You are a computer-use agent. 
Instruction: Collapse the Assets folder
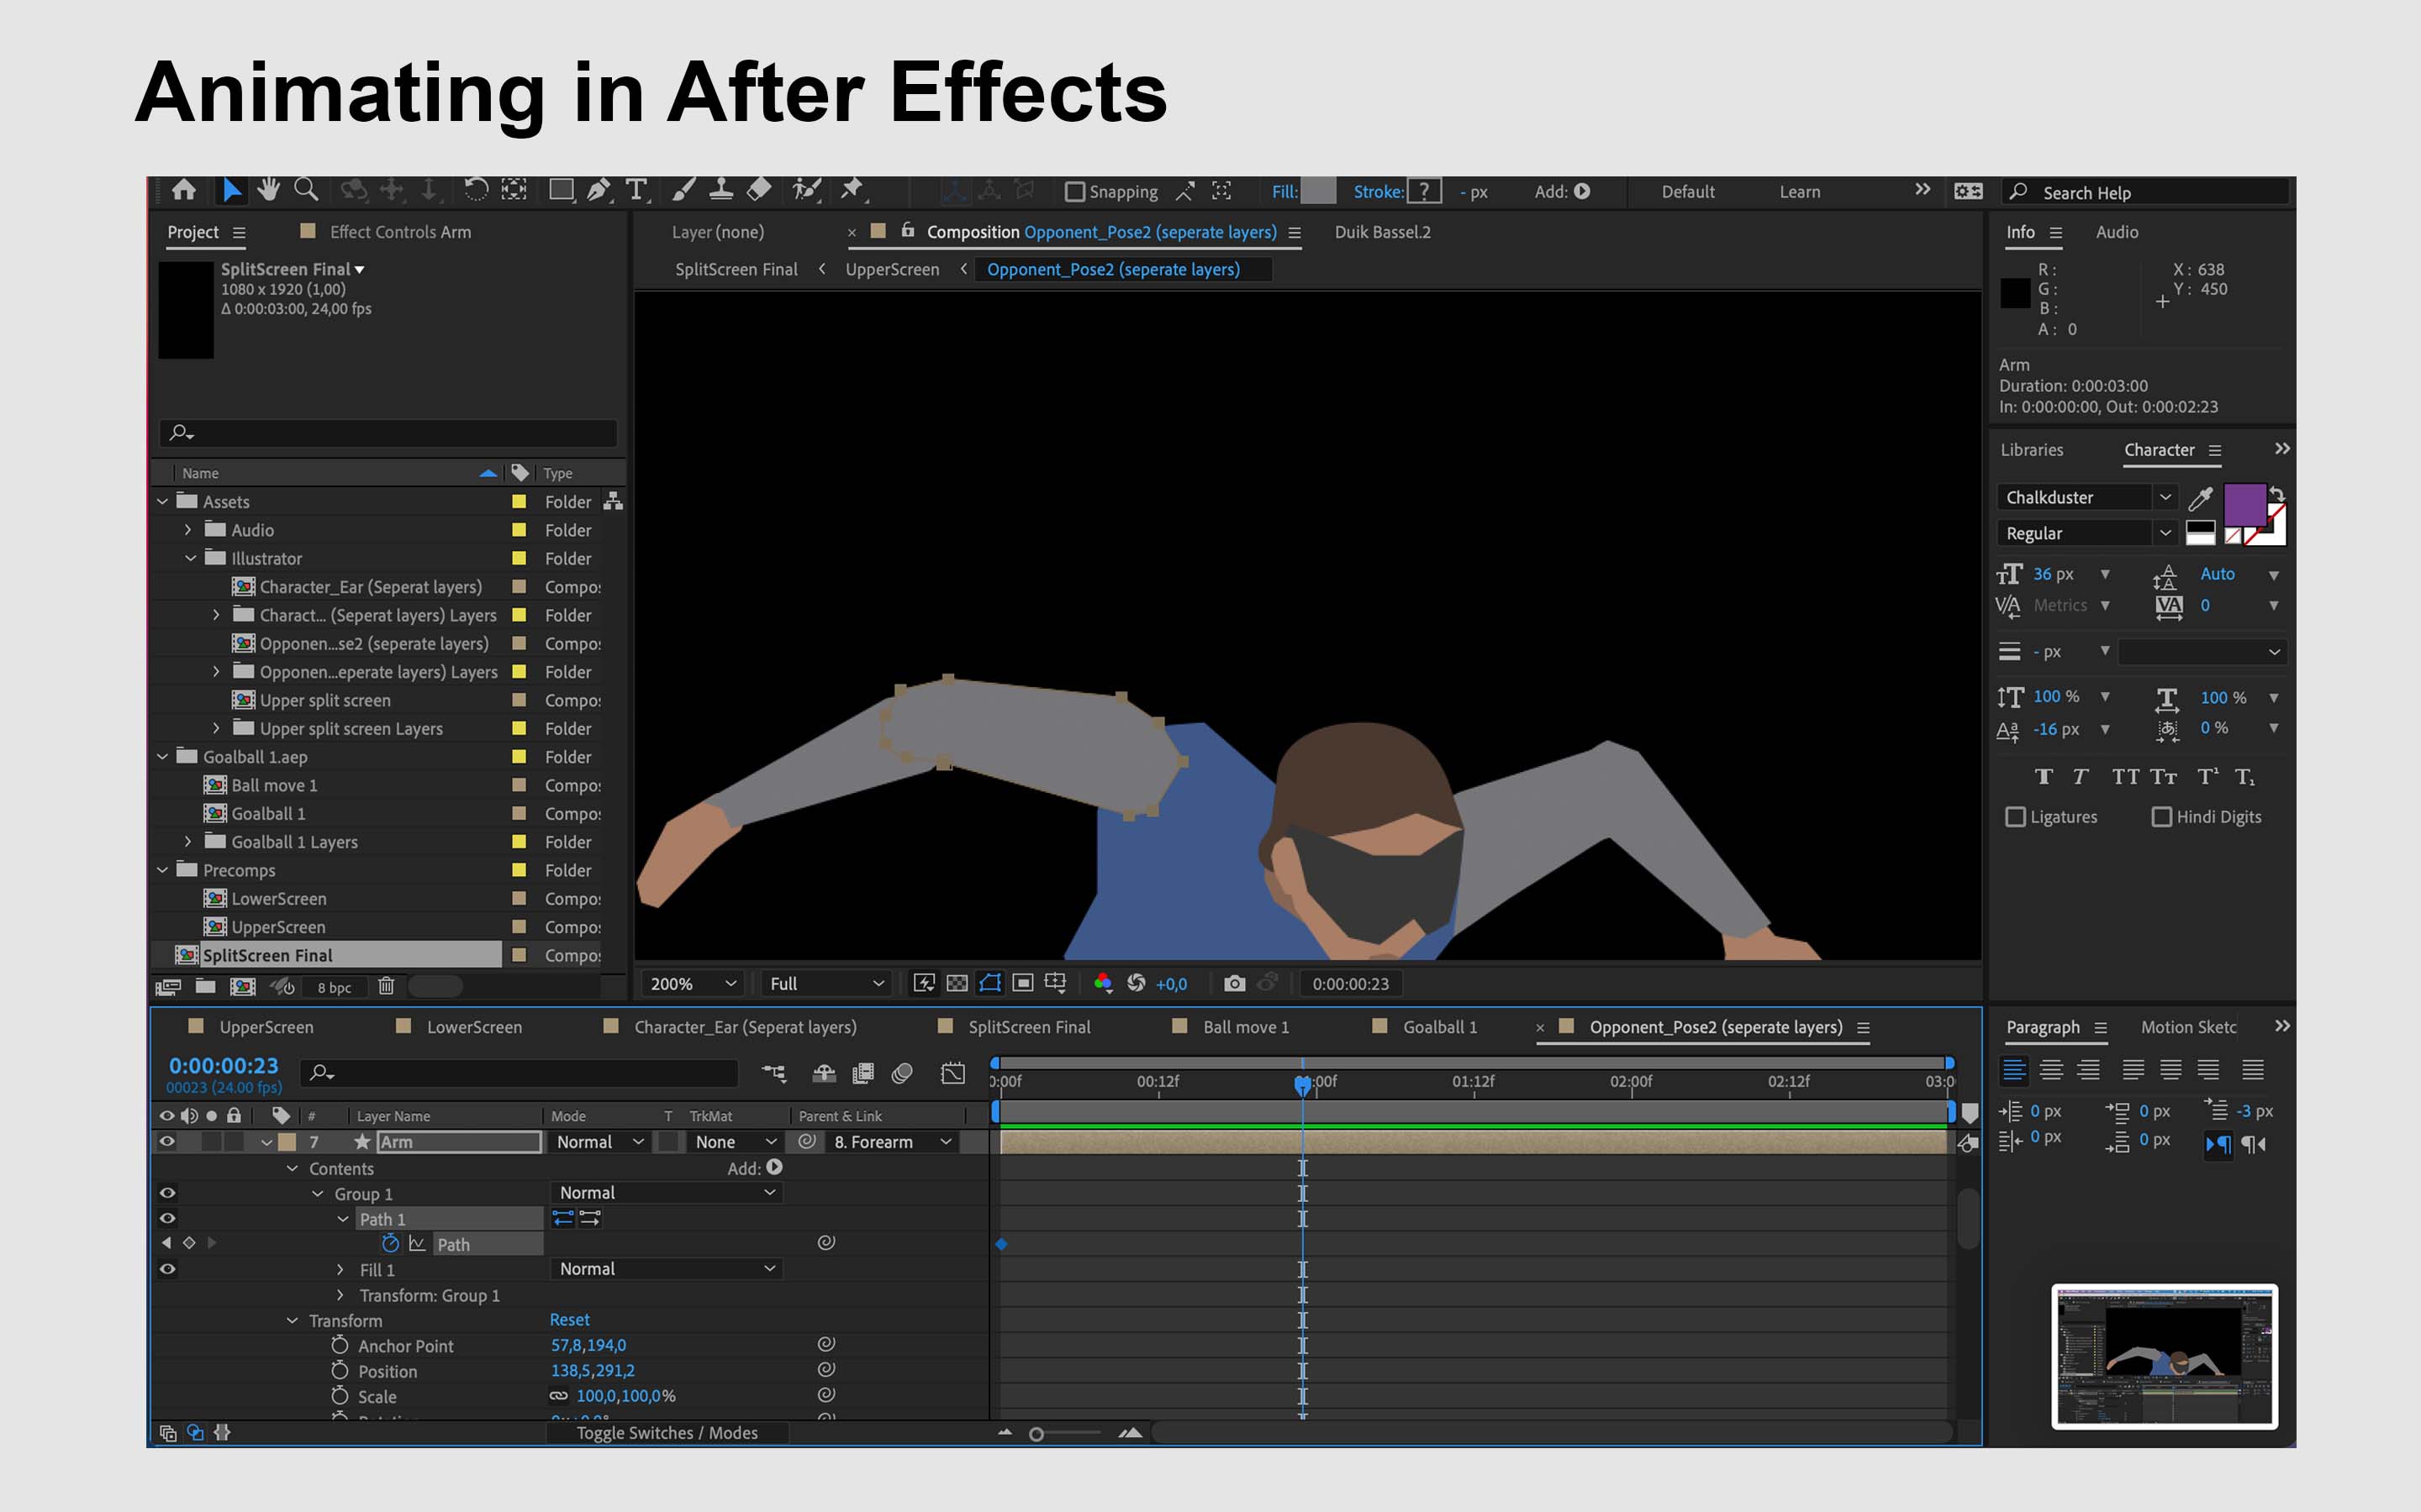(x=162, y=501)
